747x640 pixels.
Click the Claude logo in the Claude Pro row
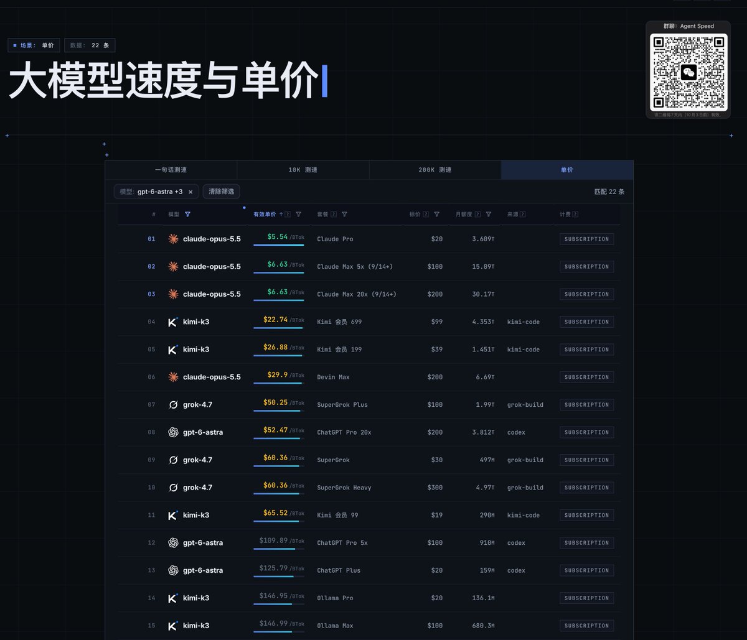click(173, 239)
